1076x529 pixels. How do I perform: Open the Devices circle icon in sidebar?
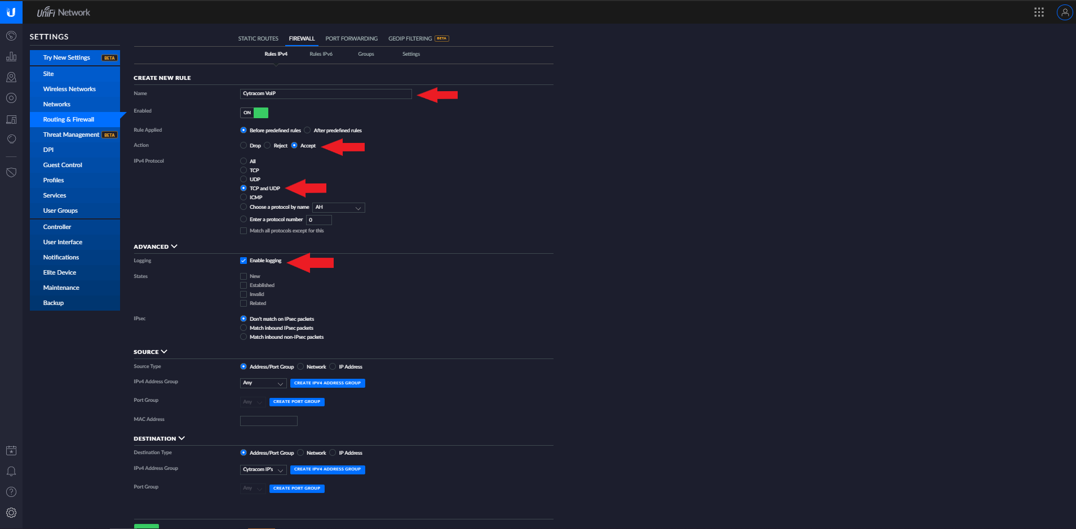click(11, 97)
